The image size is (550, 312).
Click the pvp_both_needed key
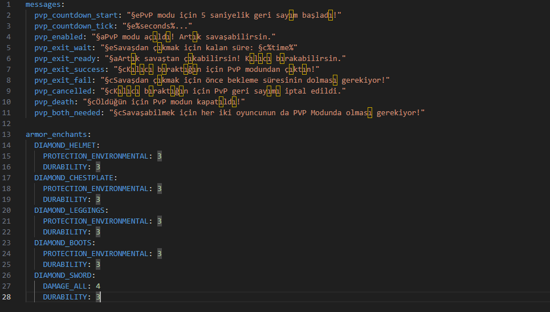point(69,112)
